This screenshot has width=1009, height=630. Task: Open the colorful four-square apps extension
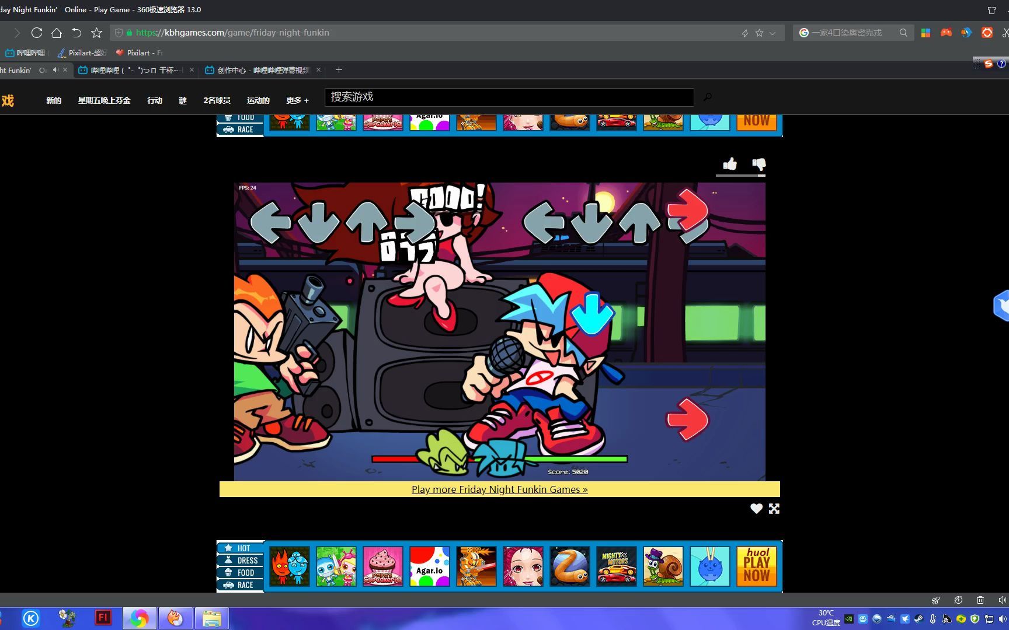click(x=926, y=33)
